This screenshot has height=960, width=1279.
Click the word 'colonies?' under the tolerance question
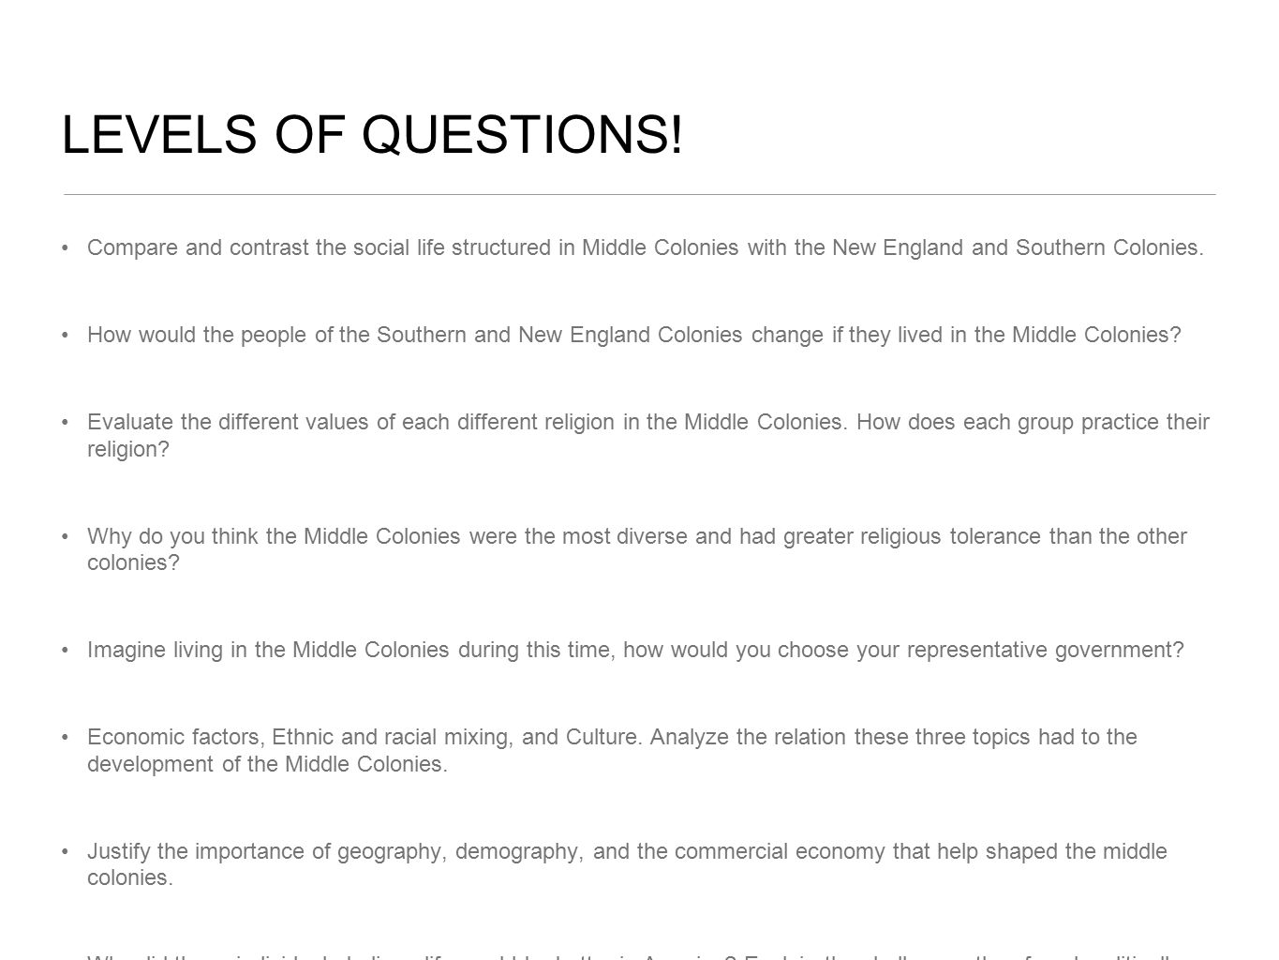132,563
